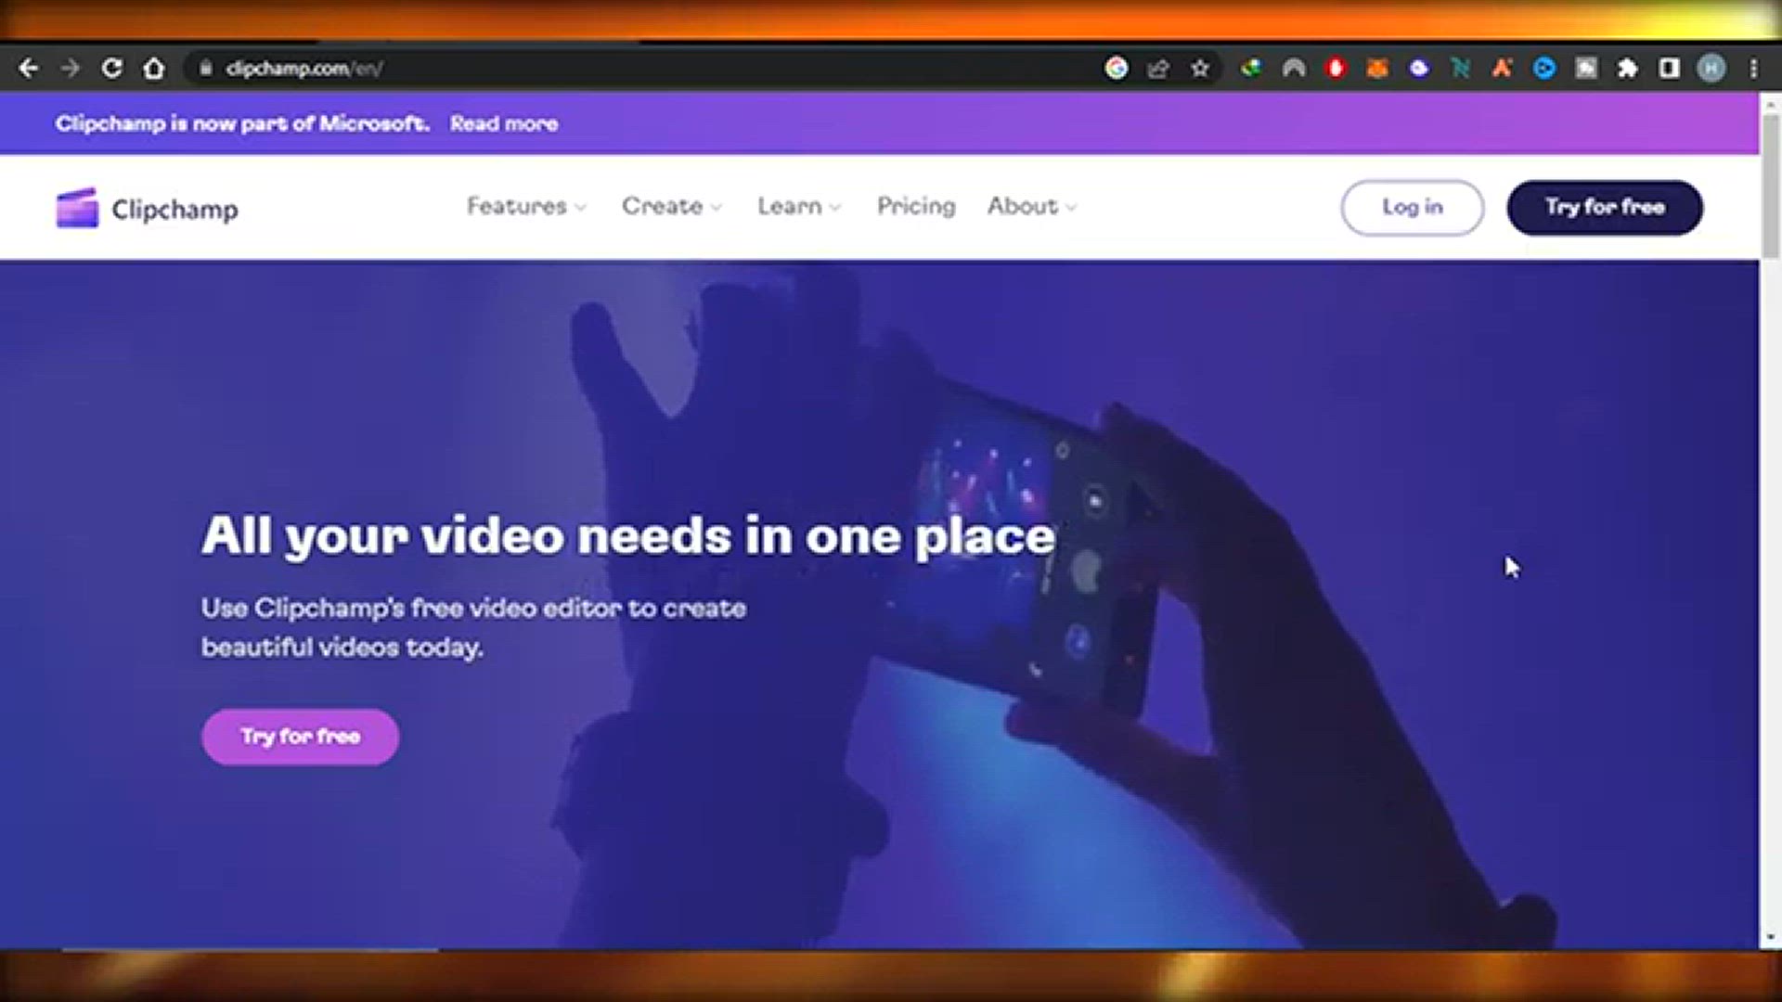The image size is (1782, 1002).
Task: Click the dark Try for free header button
Action: [1605, 207]
